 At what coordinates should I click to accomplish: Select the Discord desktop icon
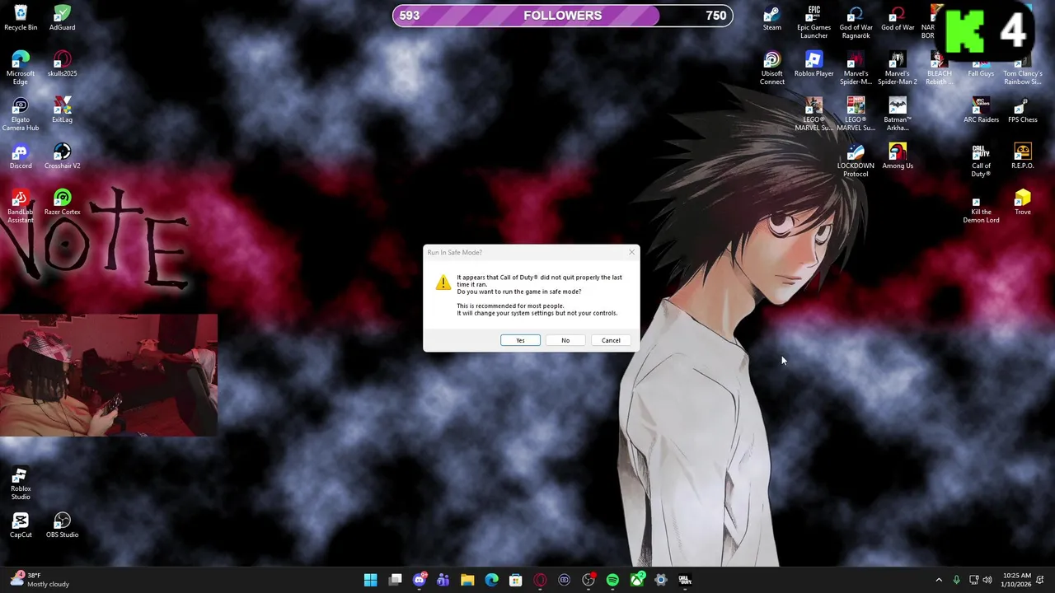point(21,156)
